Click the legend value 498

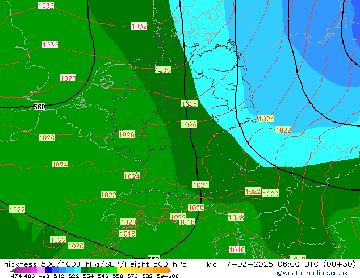(x=44, y=276)
